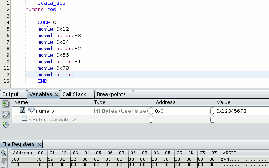Click the add new watch diamond icon
This screenshot has width=269, height=168.
pos(6,125)
